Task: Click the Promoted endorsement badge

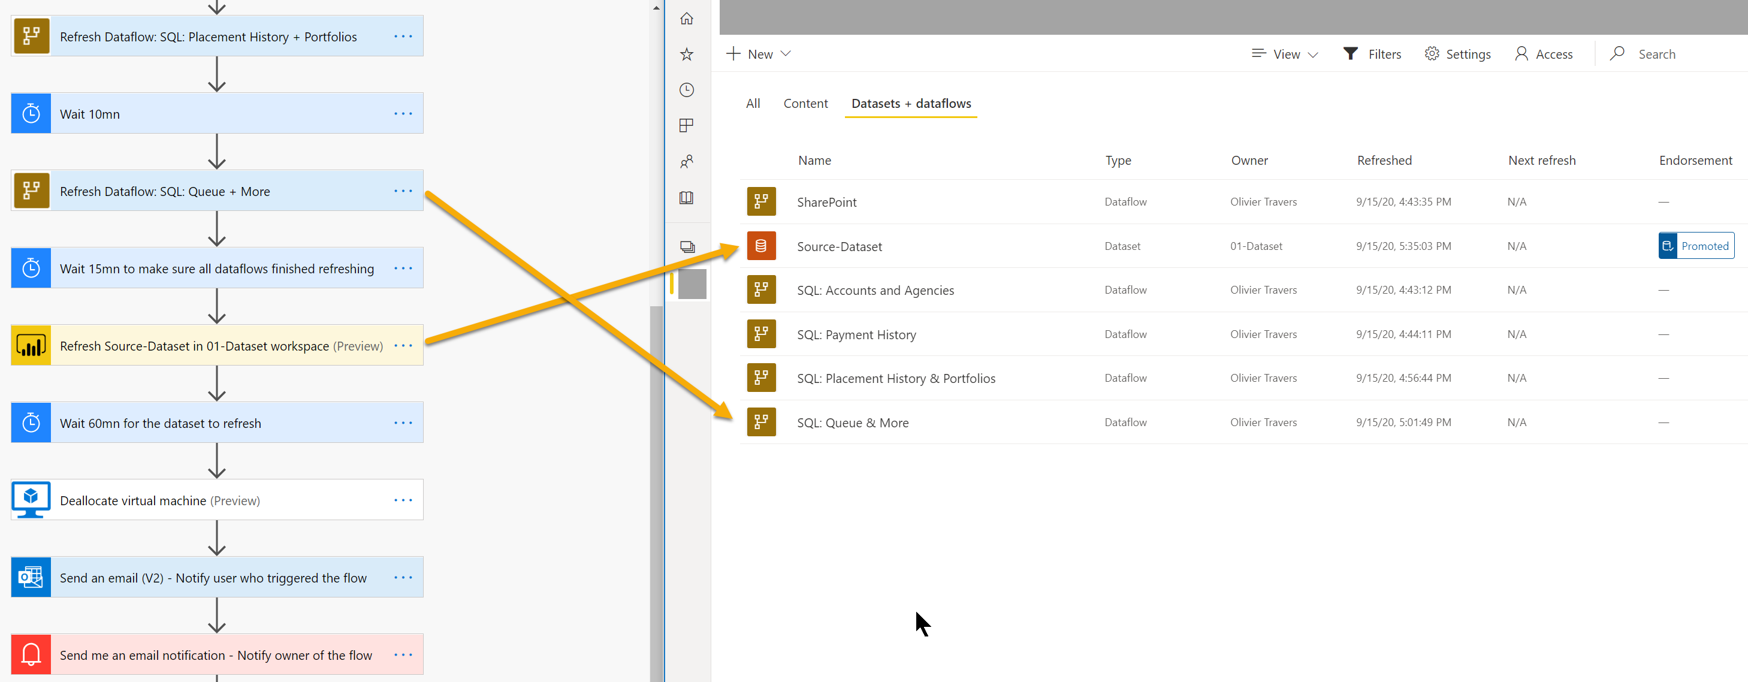Action: (x=1696, y=246)
